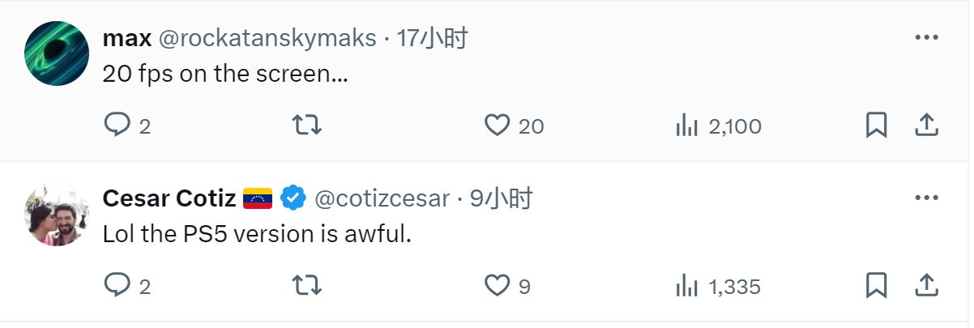Reply to max's 20 fps tweet
This screenshot has width=974, height=328.
point(117,125)
